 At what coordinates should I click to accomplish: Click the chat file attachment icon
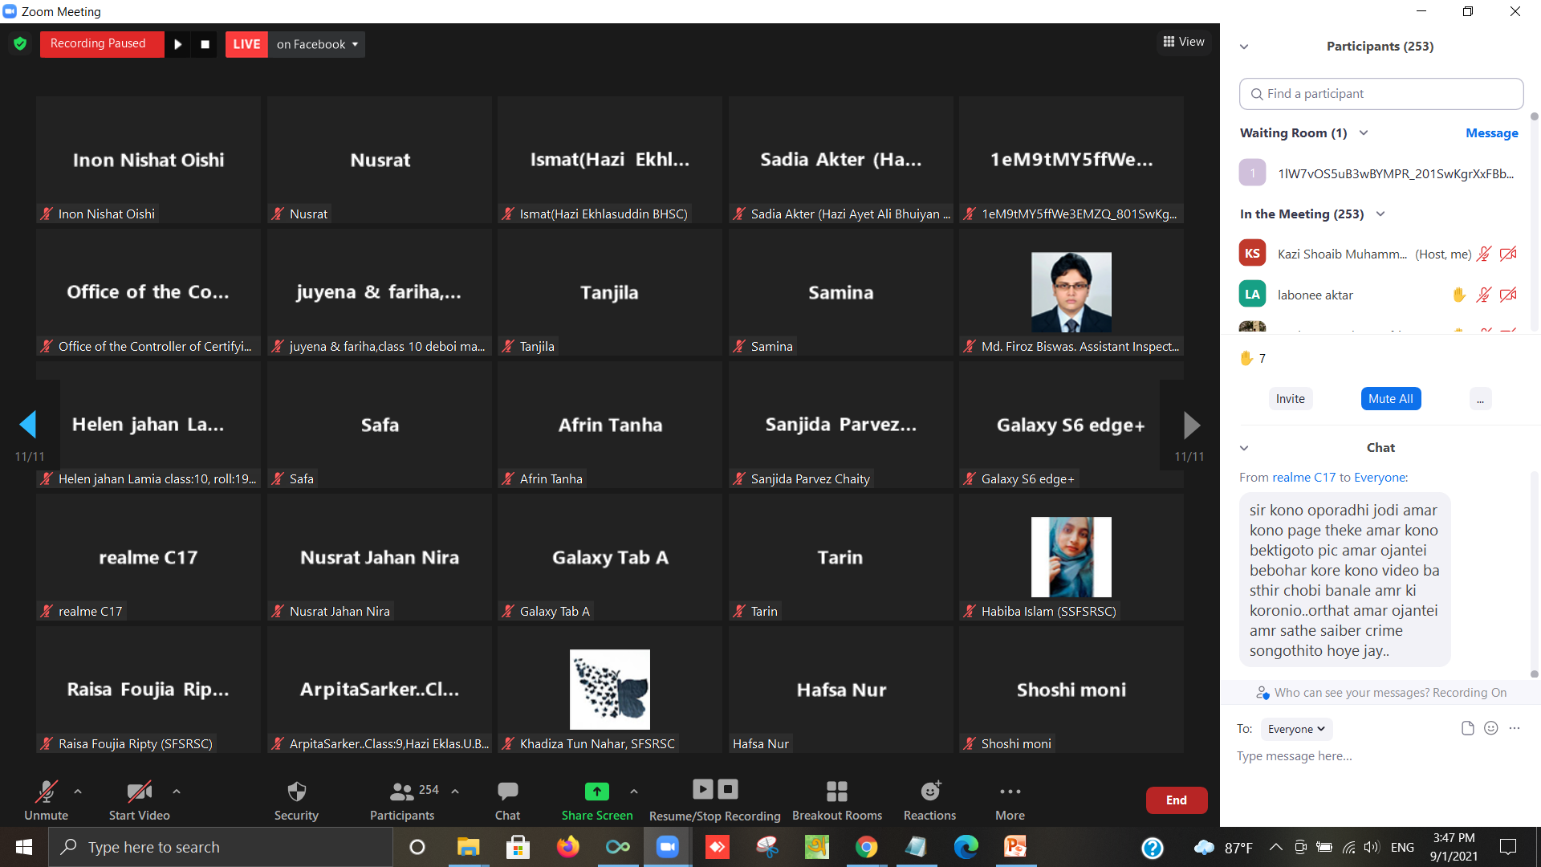(x=1468, y=728)
